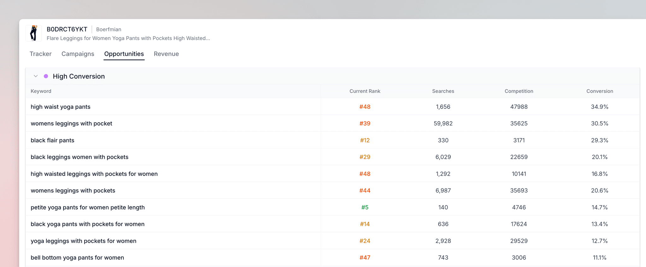The image size is (646, 267).
Task: Switch to the Tracker tab
Action: click(40, 54)
